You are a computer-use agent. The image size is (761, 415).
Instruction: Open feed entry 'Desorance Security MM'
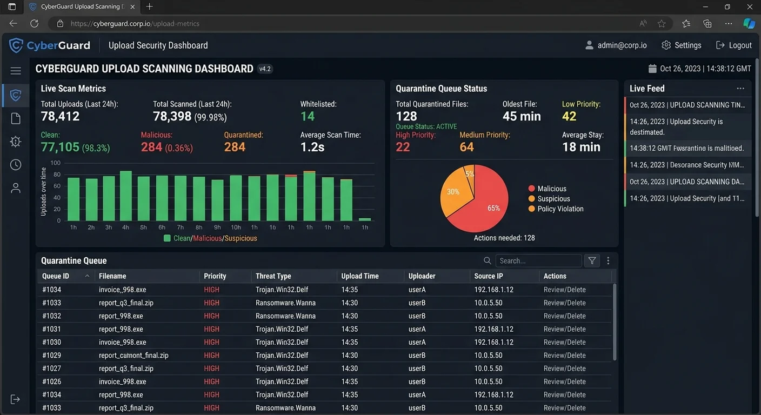click(x=687, y=165)
